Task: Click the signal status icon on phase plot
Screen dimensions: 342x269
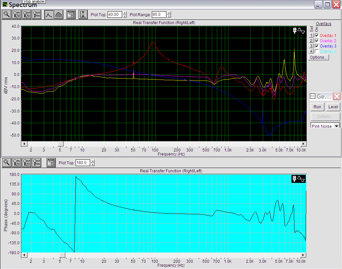Action: [x=299, y=179]
